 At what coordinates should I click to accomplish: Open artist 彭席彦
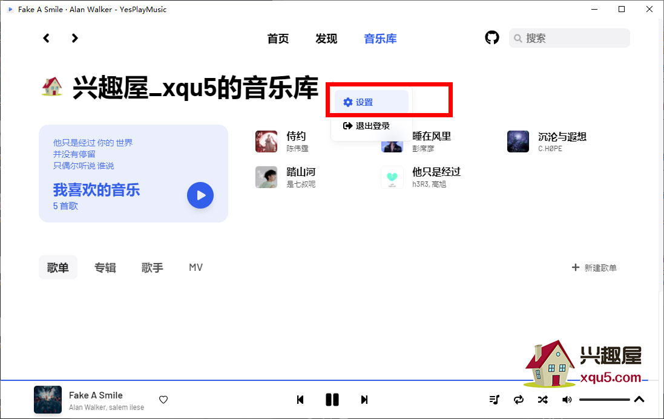point(423,148)
